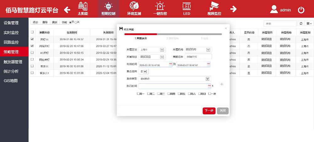Check the 4G开灯 row checkbox
This screenshot has width=314, height=142.
pos(32,53)
